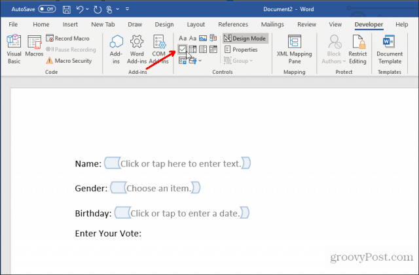Open Gender 'Choose an item' control
The image size is (419, 275).
tap(155, 187)
